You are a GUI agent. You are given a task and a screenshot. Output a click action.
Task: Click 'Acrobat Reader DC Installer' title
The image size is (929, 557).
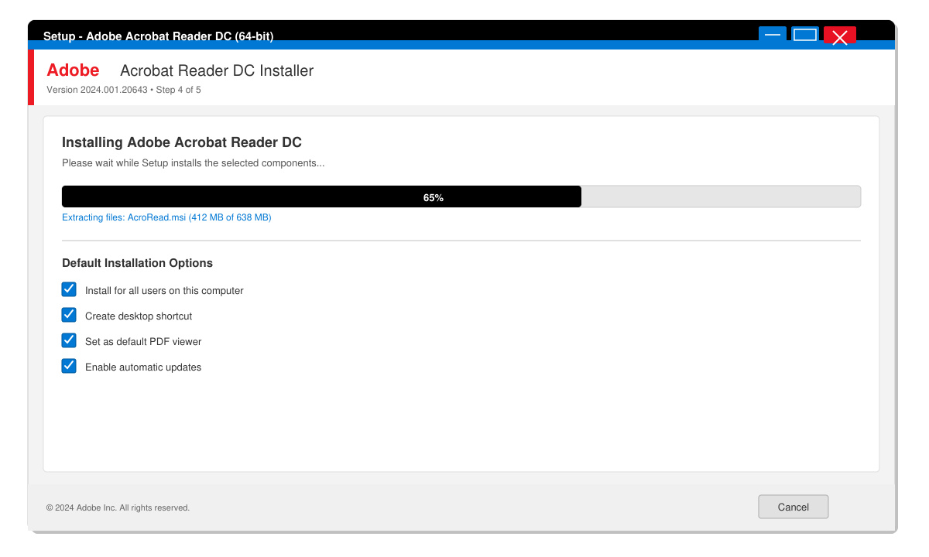(x=217, y=70)
